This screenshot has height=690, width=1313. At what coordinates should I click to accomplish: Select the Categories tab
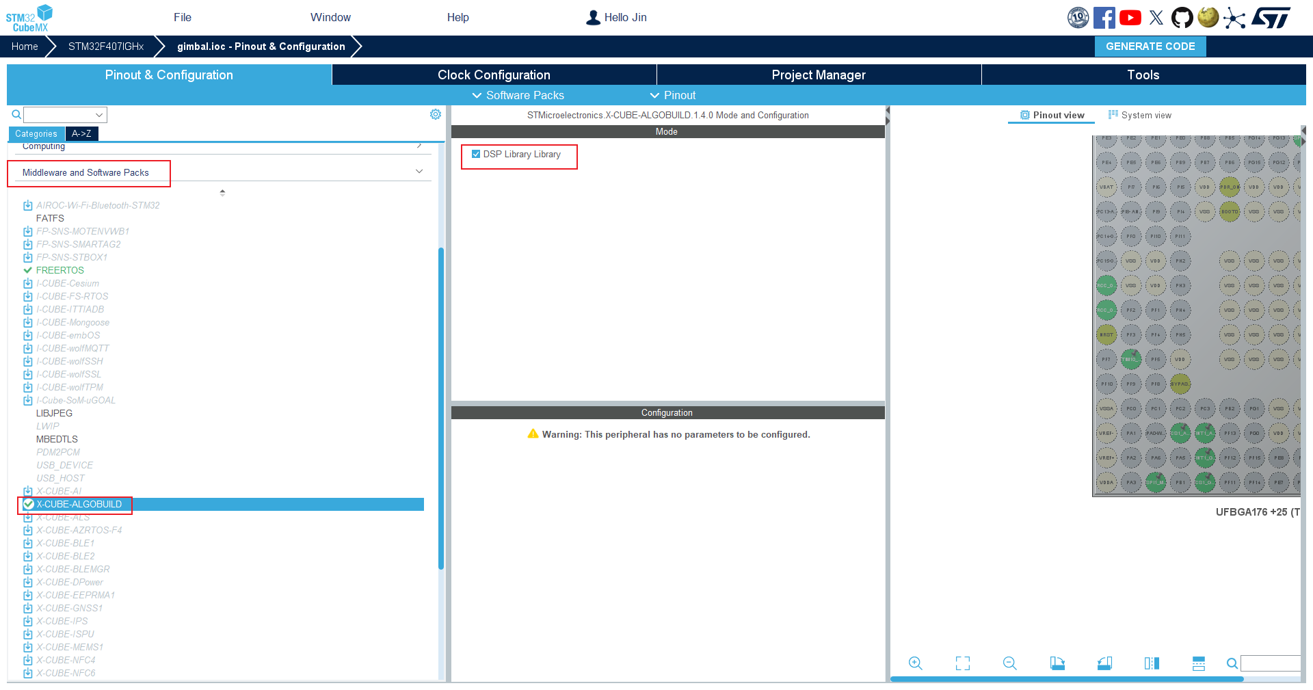click(36, 134)
